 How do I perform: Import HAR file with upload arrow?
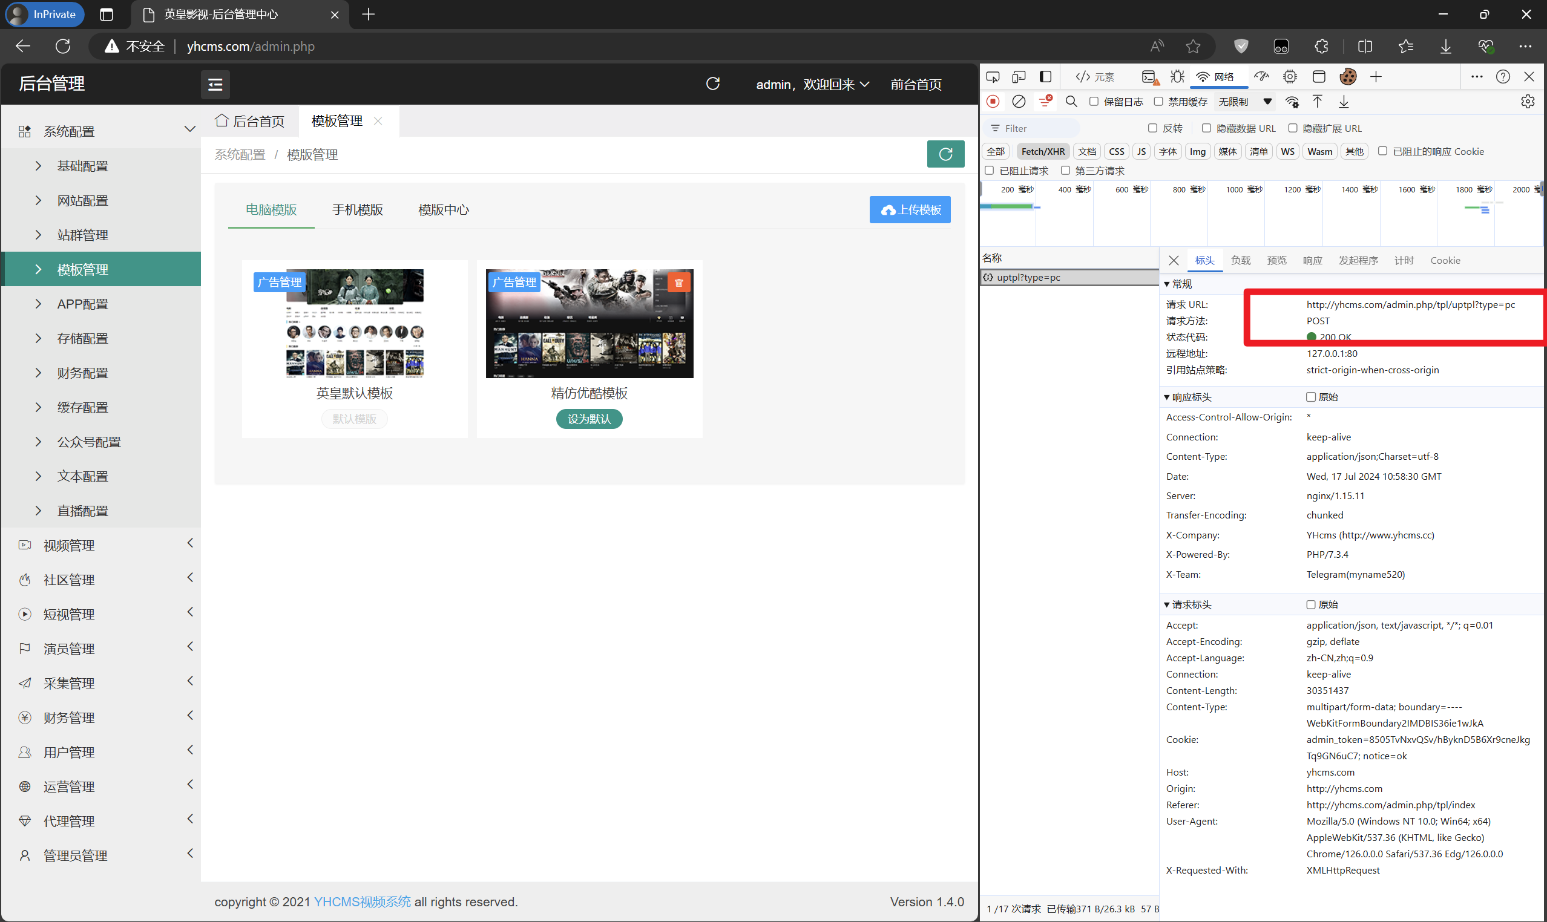tap(1317, 102)
